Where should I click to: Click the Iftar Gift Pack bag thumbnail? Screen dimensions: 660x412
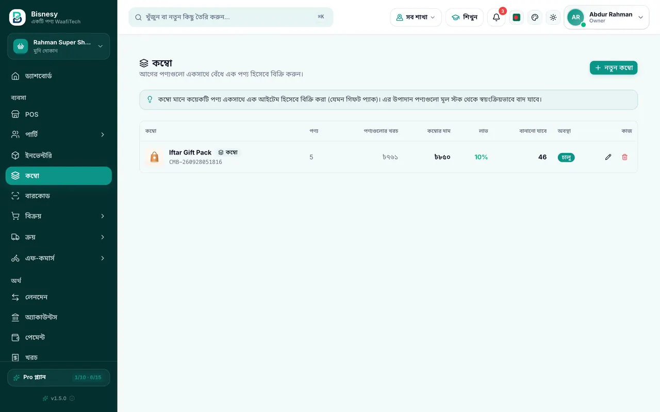(154, 157)
